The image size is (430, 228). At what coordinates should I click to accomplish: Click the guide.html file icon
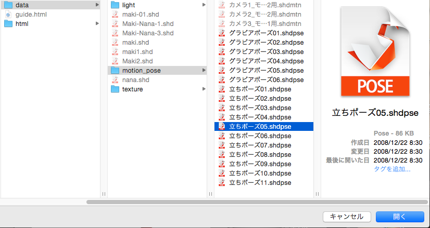click(8, 14)
